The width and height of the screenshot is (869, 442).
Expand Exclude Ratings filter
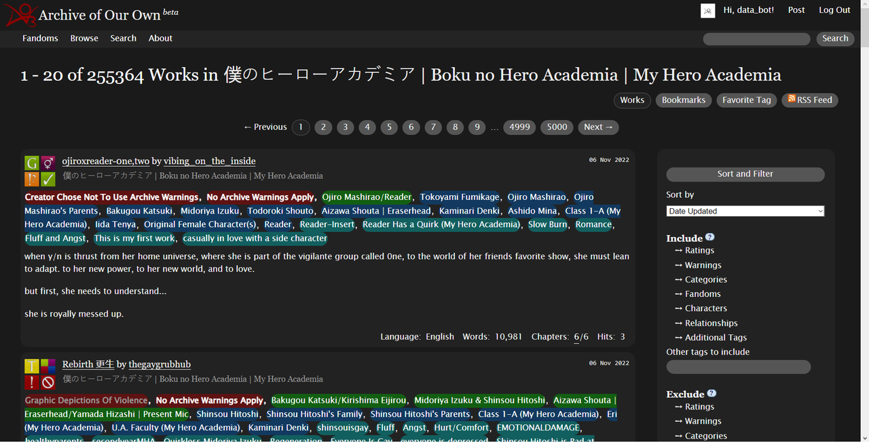(695, 406)
